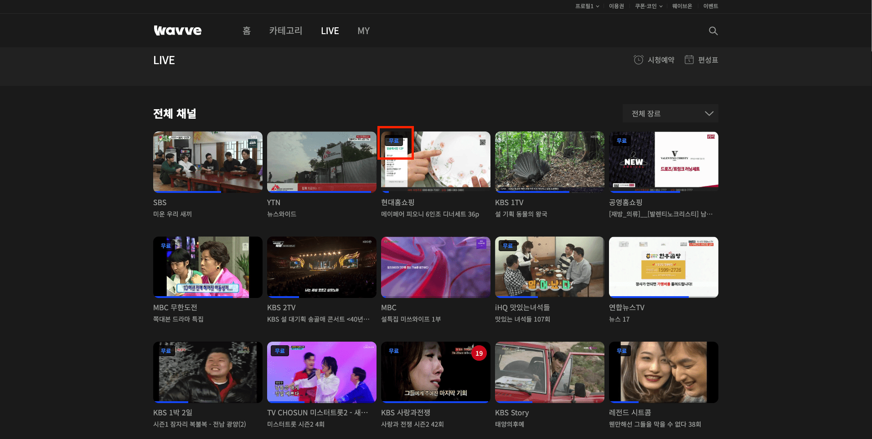Play the YTN live thumbnail
The height and width of the screenshot is (439, 872).
(322, 162)
